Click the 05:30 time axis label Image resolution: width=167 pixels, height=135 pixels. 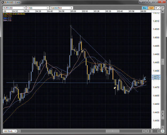[x=108, y=11]
